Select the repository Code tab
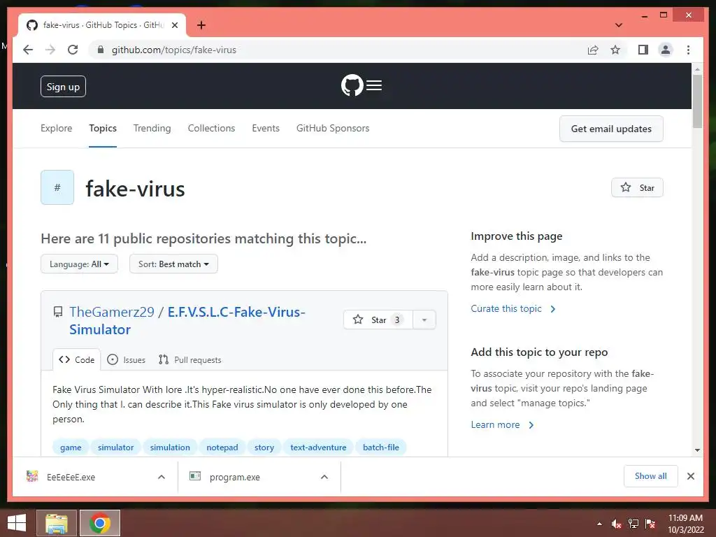The image size is (716, 537). tap(77, 360)
